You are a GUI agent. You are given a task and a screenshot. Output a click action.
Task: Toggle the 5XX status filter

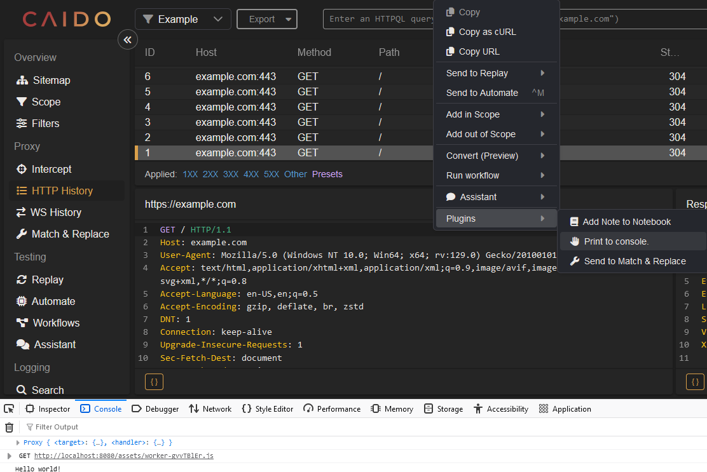(x=271, y=173)
